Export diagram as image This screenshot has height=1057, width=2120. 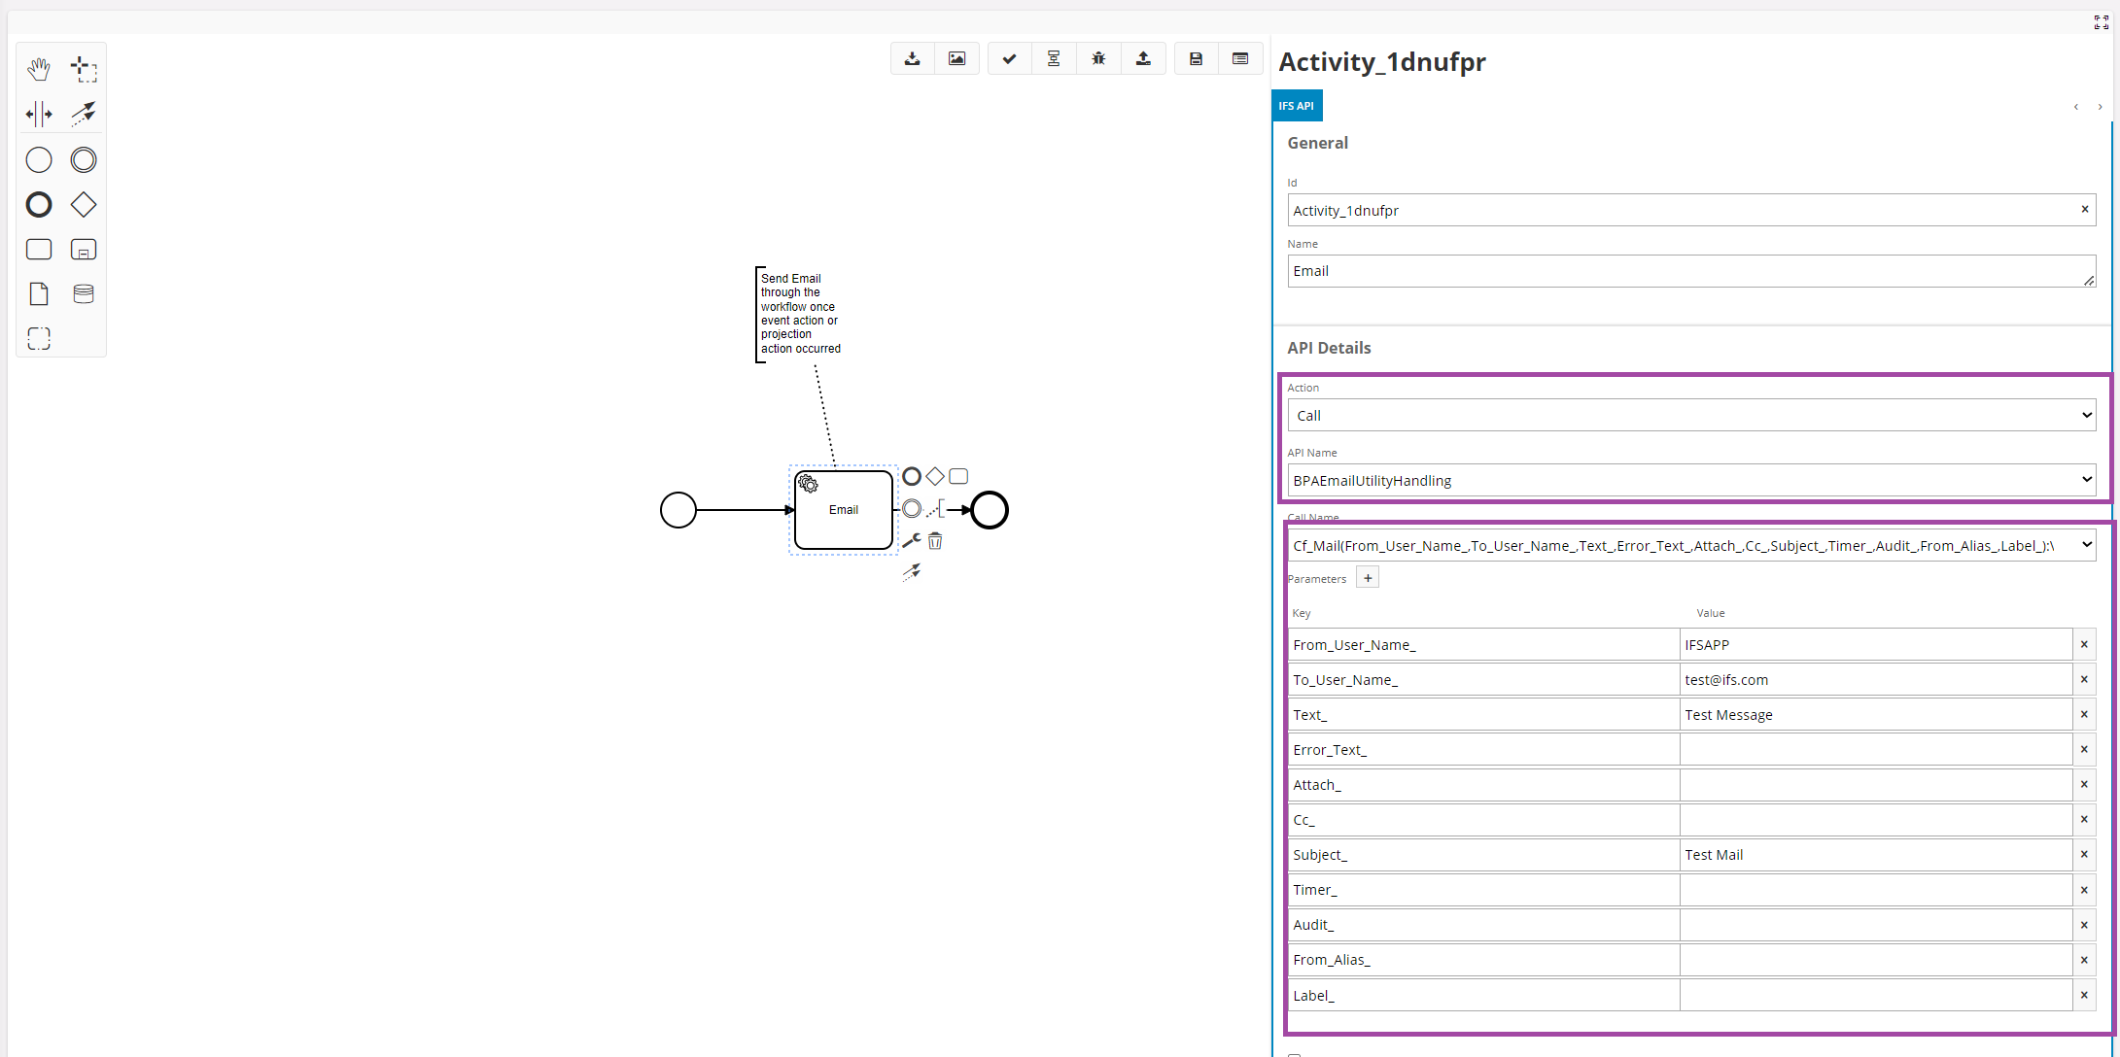coord(956,59)
